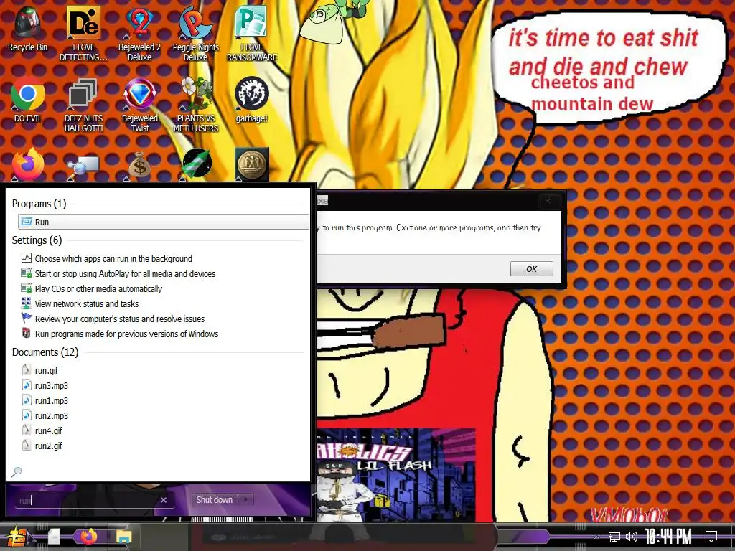Image resolution: width=735 pixels, height=551 pixels.
Task: Open the network tray icon
Action: (614, 537)
